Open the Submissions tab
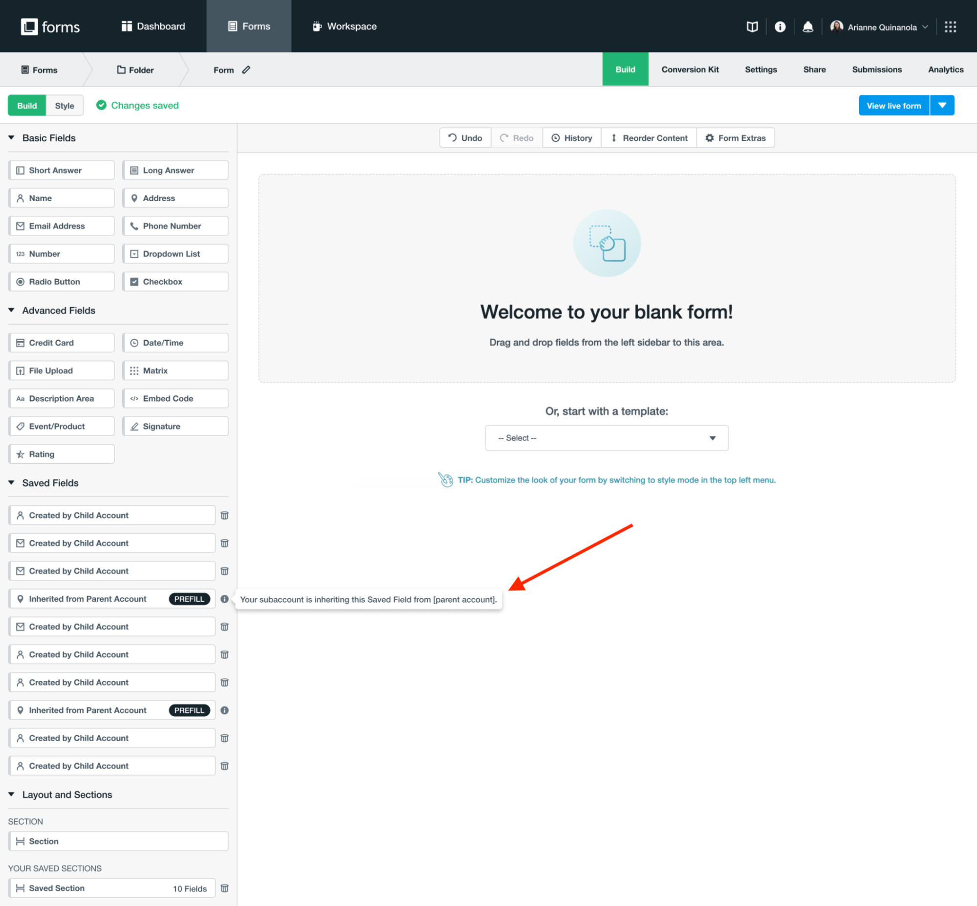The width and height of the screenshot is (977, 906). tap(877, 69)
